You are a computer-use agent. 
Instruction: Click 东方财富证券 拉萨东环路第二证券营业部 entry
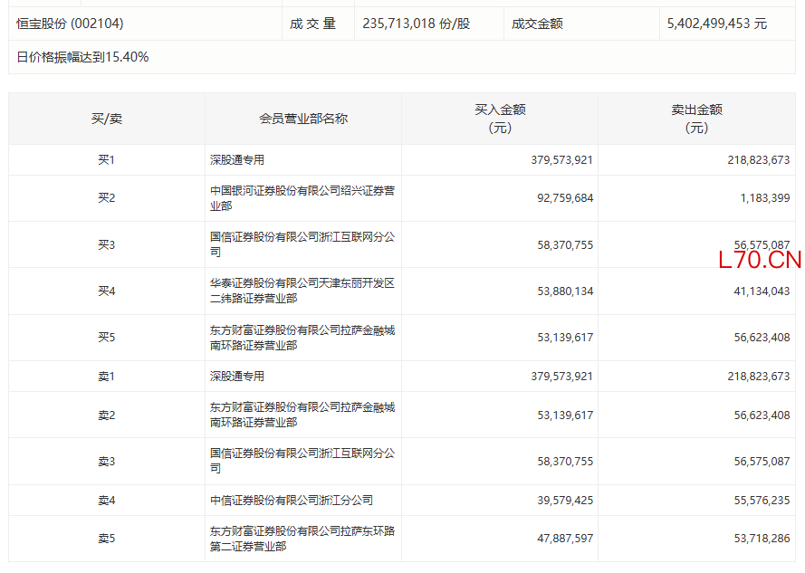point(302,539)
